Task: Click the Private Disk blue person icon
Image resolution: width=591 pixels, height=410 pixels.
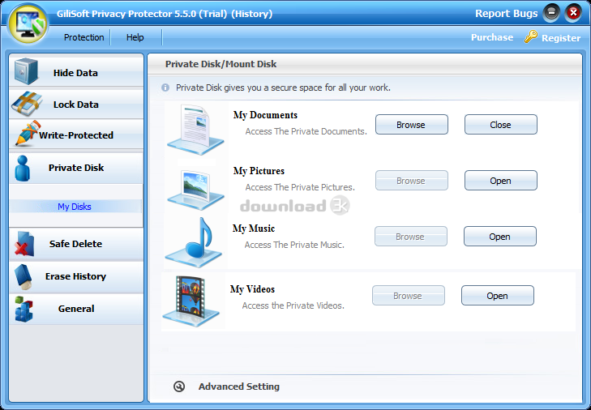Action: 23,168
